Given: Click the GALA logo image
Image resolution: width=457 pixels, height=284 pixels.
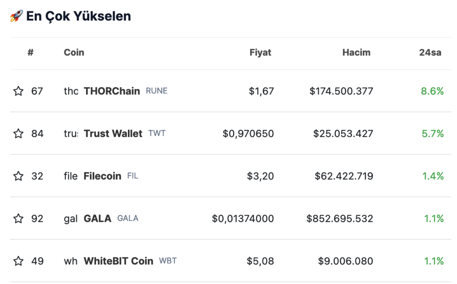Looking at the screenshot, I should click(71, 218).
